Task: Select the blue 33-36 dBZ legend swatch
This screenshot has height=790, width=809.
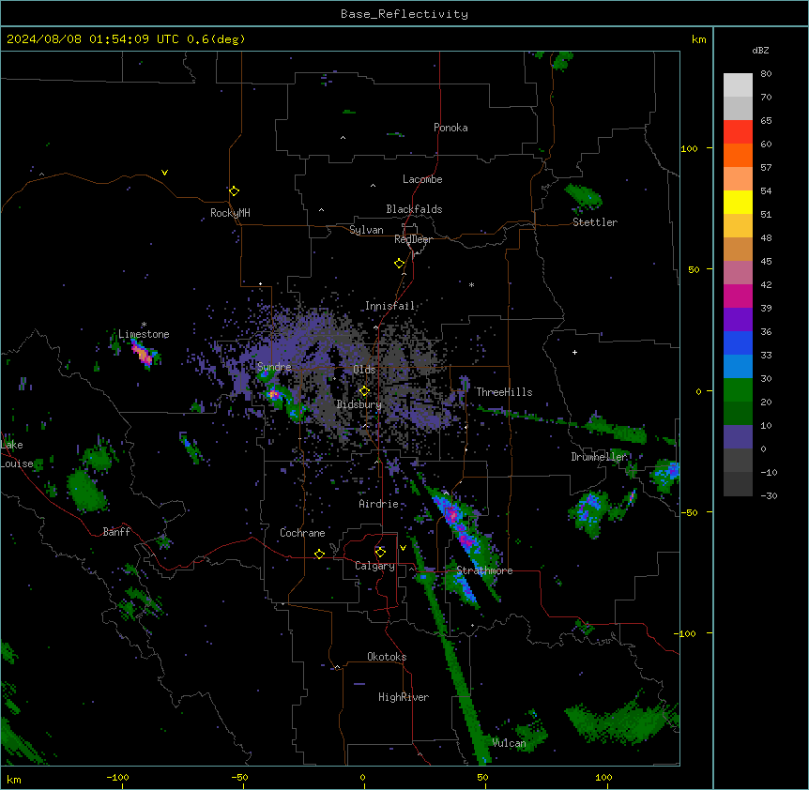Action: point(738,342)
